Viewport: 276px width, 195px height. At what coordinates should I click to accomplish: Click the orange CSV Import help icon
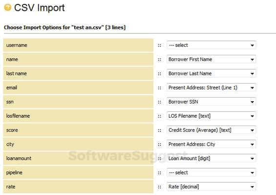pos(8,7)
